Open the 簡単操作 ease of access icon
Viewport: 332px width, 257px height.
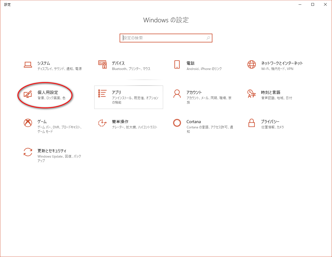pyautogui.click(x=102, y=123)
